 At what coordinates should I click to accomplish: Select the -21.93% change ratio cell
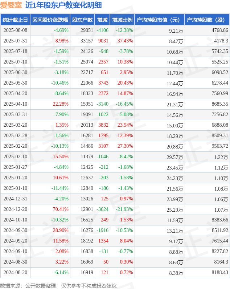click(124, 209)
